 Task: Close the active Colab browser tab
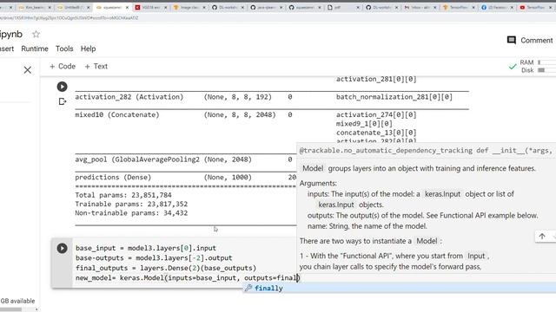tap(127, 8)
